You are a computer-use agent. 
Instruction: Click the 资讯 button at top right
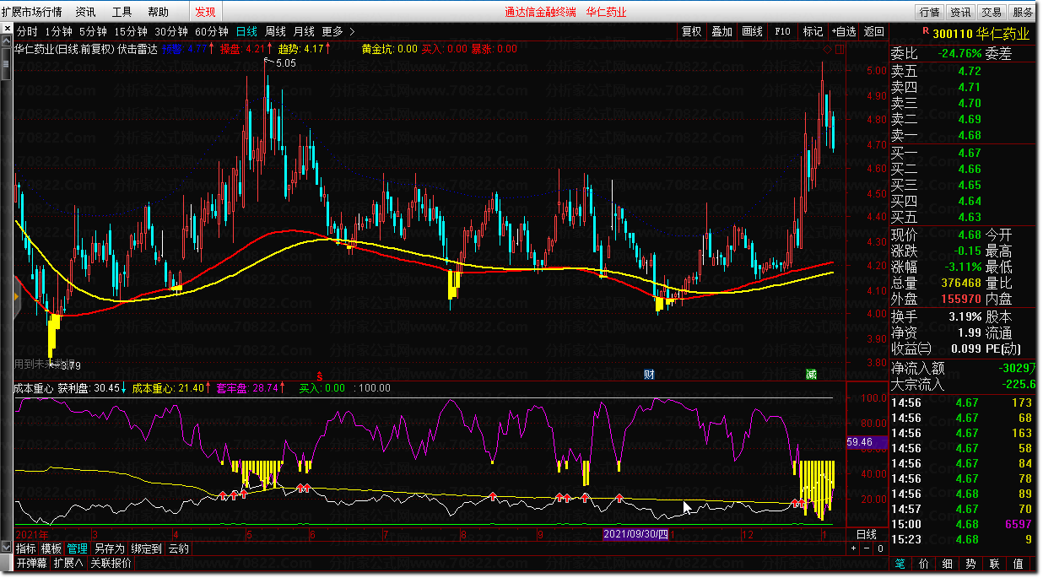point(960,12)
